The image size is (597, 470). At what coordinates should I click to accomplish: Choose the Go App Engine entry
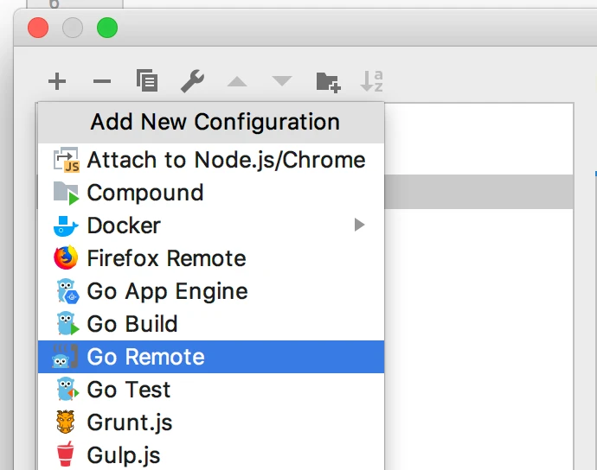tap(211, 291)
